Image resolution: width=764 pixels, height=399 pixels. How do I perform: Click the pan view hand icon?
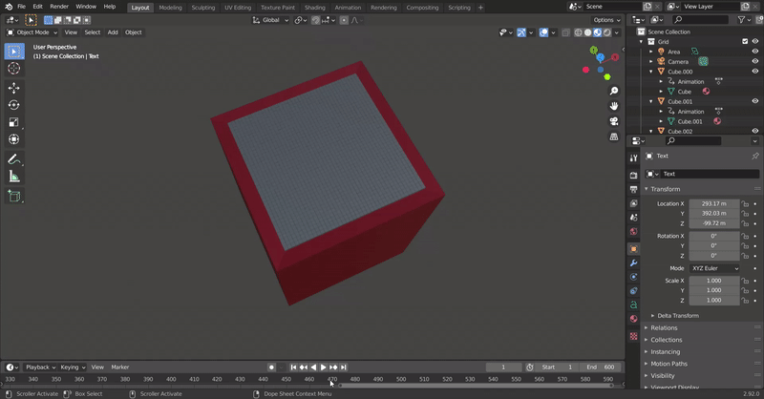click(614, 106)
